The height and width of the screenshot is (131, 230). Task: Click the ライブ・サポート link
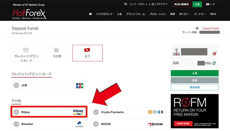[138, 4]
